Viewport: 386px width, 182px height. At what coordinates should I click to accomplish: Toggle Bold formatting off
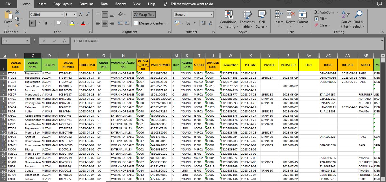pos(32,23)
